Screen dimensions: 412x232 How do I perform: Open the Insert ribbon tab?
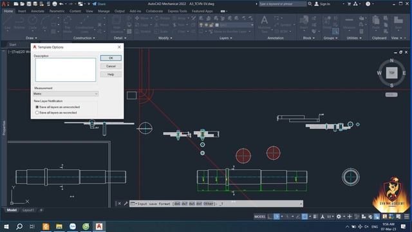click(x=22, y=12)
